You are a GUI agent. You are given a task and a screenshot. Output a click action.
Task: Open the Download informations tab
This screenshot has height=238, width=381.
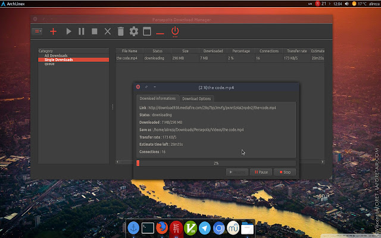coord(157,99)
